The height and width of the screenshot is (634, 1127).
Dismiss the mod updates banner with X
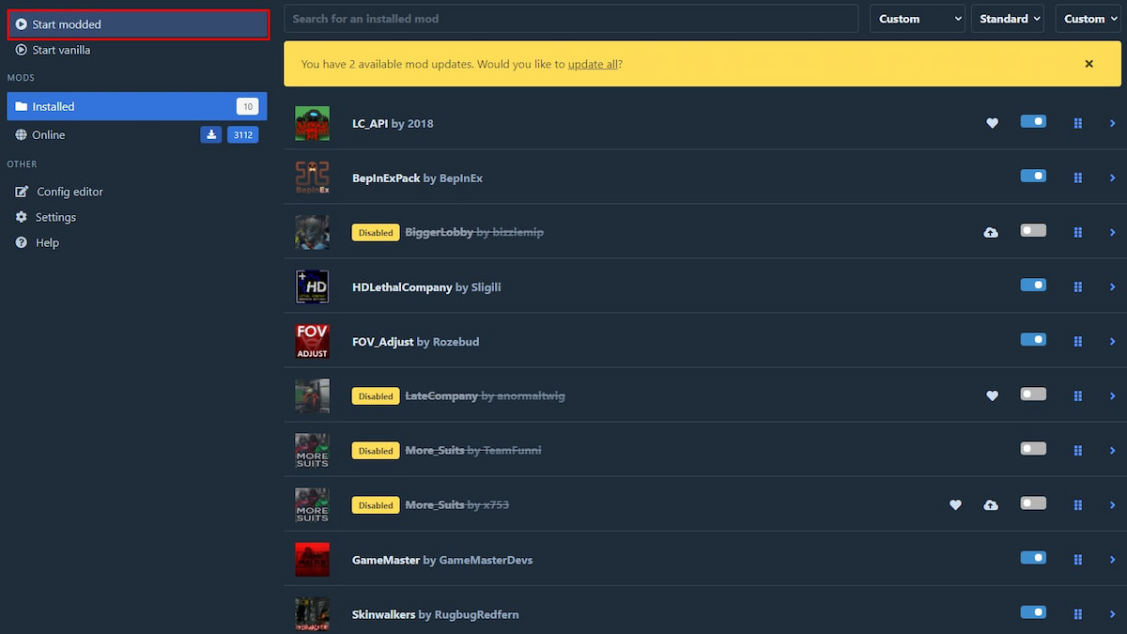coord(1088,64)
